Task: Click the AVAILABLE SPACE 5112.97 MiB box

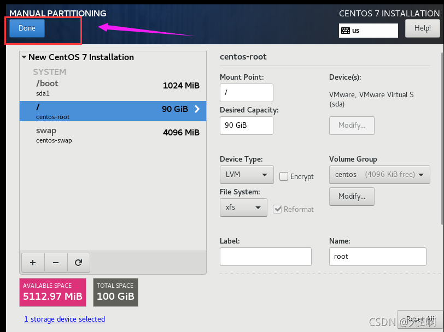Action: (52, 292)
